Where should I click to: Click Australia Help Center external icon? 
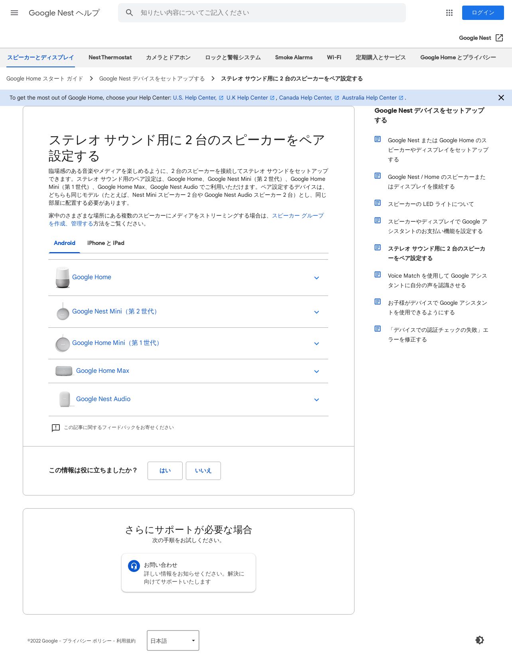tap(401, 98)
